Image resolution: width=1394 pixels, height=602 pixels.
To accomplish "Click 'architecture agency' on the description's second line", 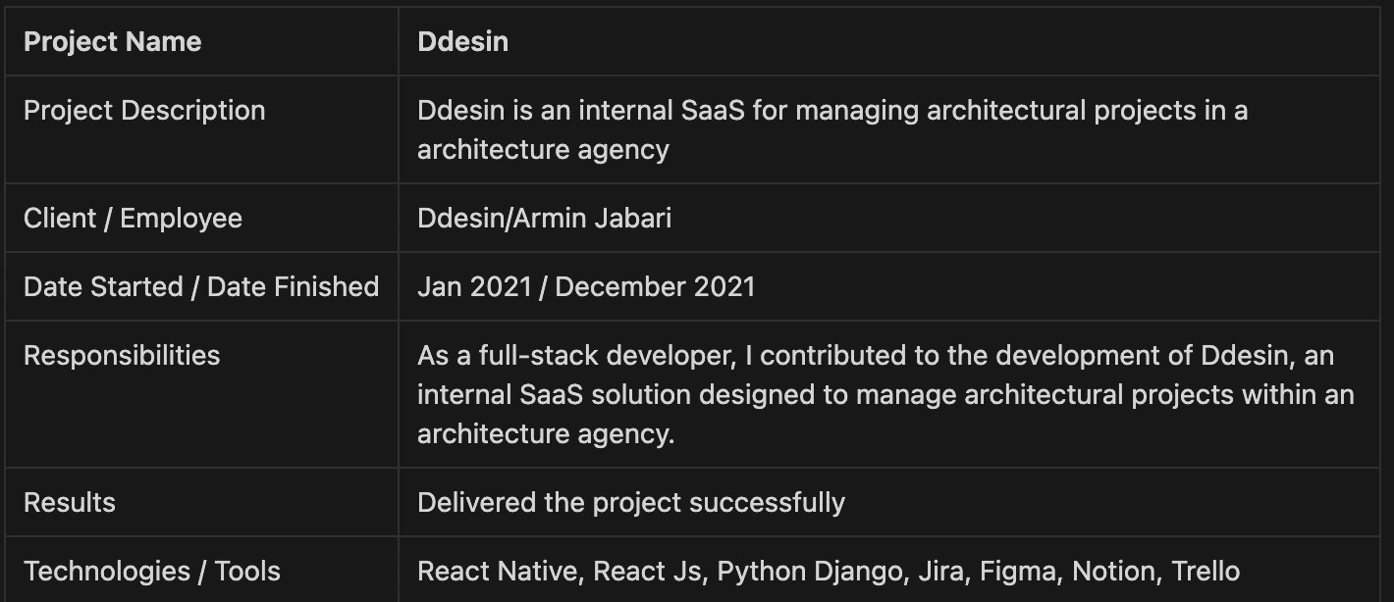I will [543, 149].
